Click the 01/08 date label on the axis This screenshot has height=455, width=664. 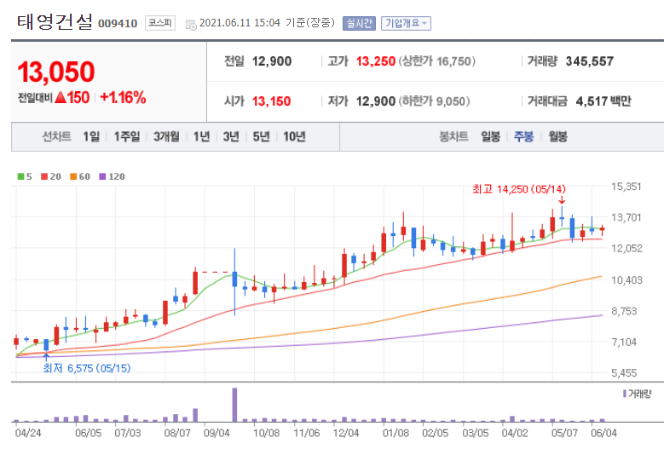point(396,433)
